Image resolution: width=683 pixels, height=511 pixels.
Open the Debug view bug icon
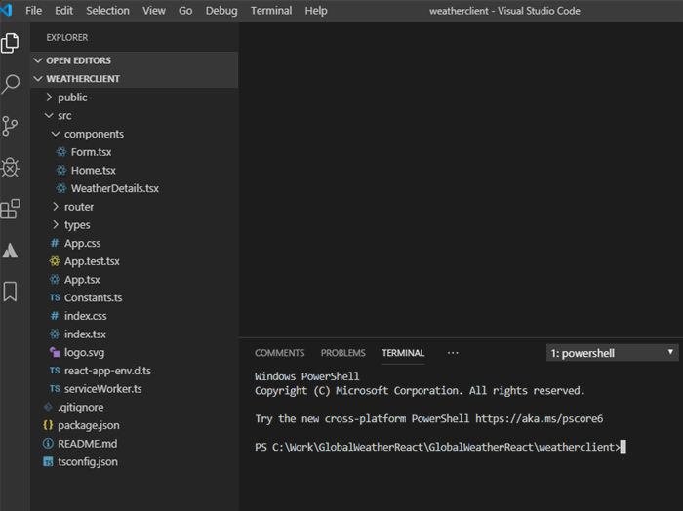[10, 167]
